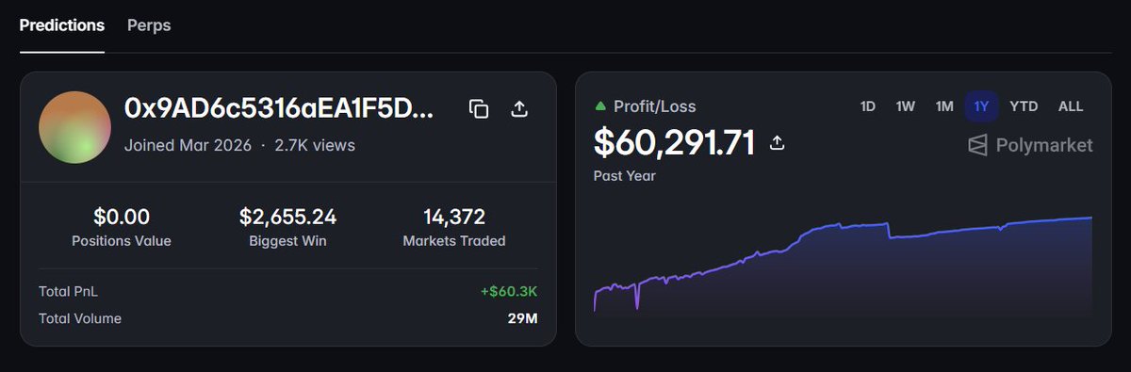Click the +$60.3K Total PnL value

coord(509,292)
